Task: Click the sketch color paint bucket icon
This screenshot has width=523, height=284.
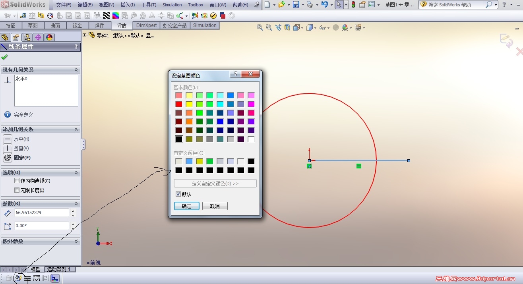Action: tap(18, 278)
